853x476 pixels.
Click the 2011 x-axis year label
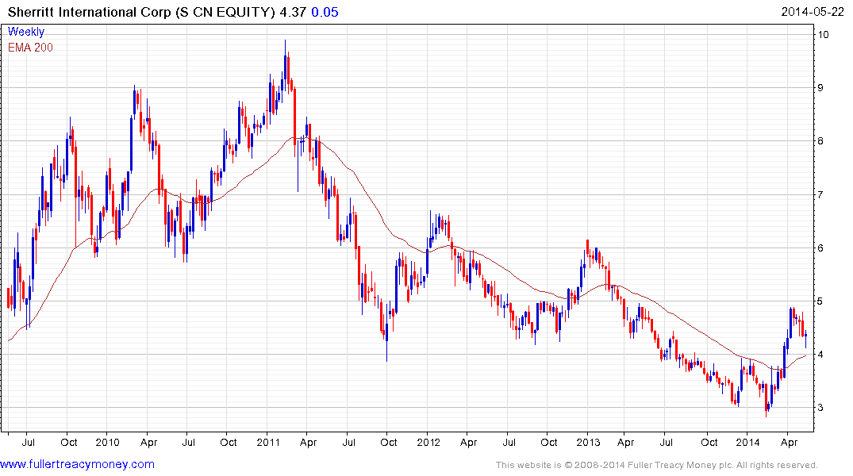[x=268, y=442]
